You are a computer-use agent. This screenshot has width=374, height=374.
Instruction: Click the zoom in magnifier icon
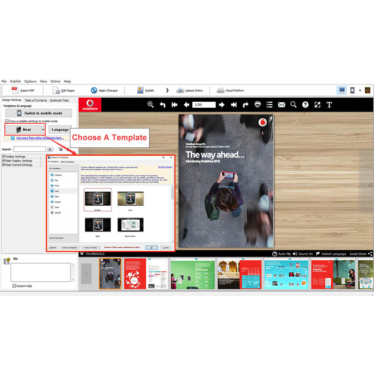point(150,105)
